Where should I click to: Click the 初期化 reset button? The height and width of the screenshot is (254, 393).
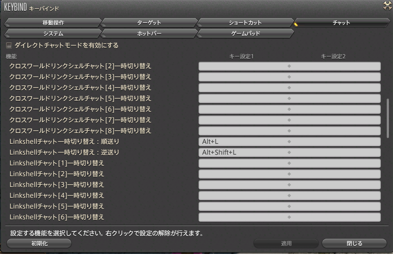(x=39, y=243)
